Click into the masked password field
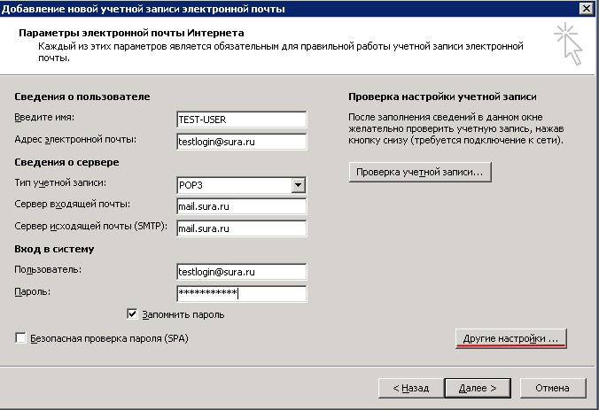The image size is (599, 410). pyautogui.click(x=241, y=293)
